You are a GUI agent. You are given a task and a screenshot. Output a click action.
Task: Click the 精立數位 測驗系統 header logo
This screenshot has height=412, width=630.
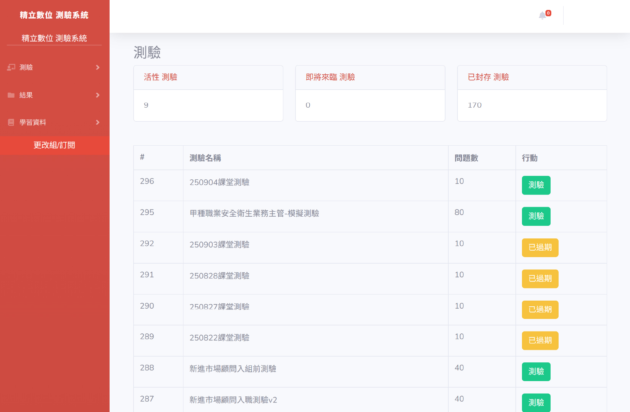[54, 15]
